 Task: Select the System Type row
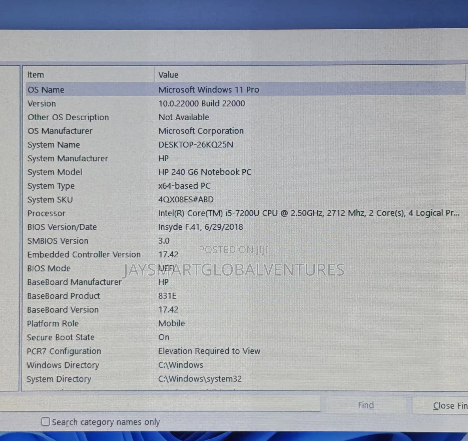(246, 186)
